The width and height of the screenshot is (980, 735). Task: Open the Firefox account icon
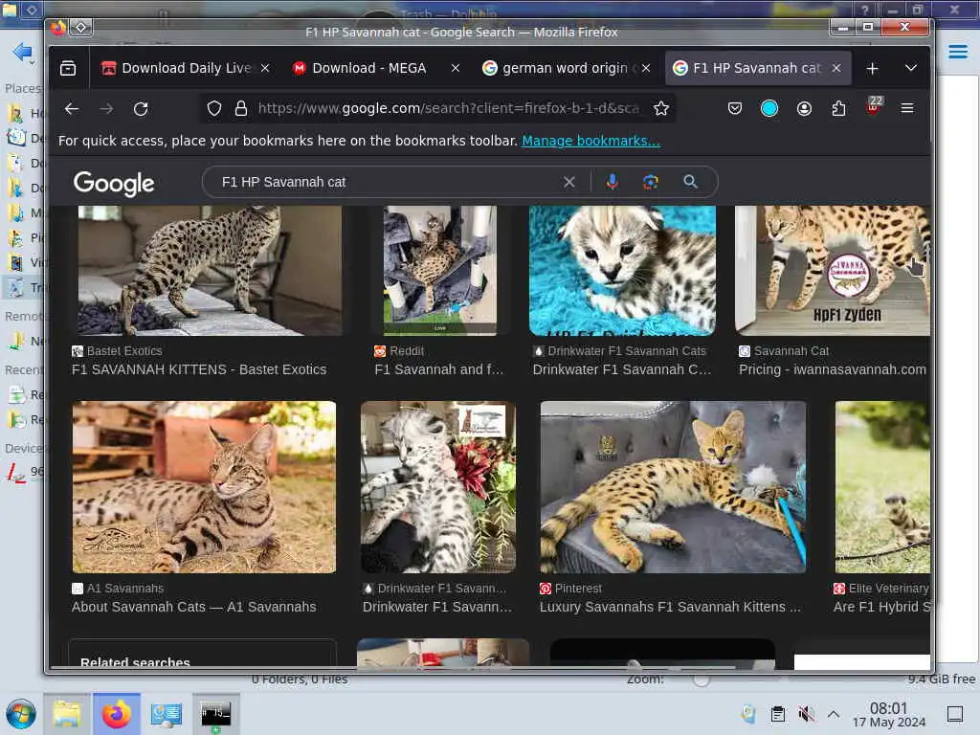tap(804, 109)
